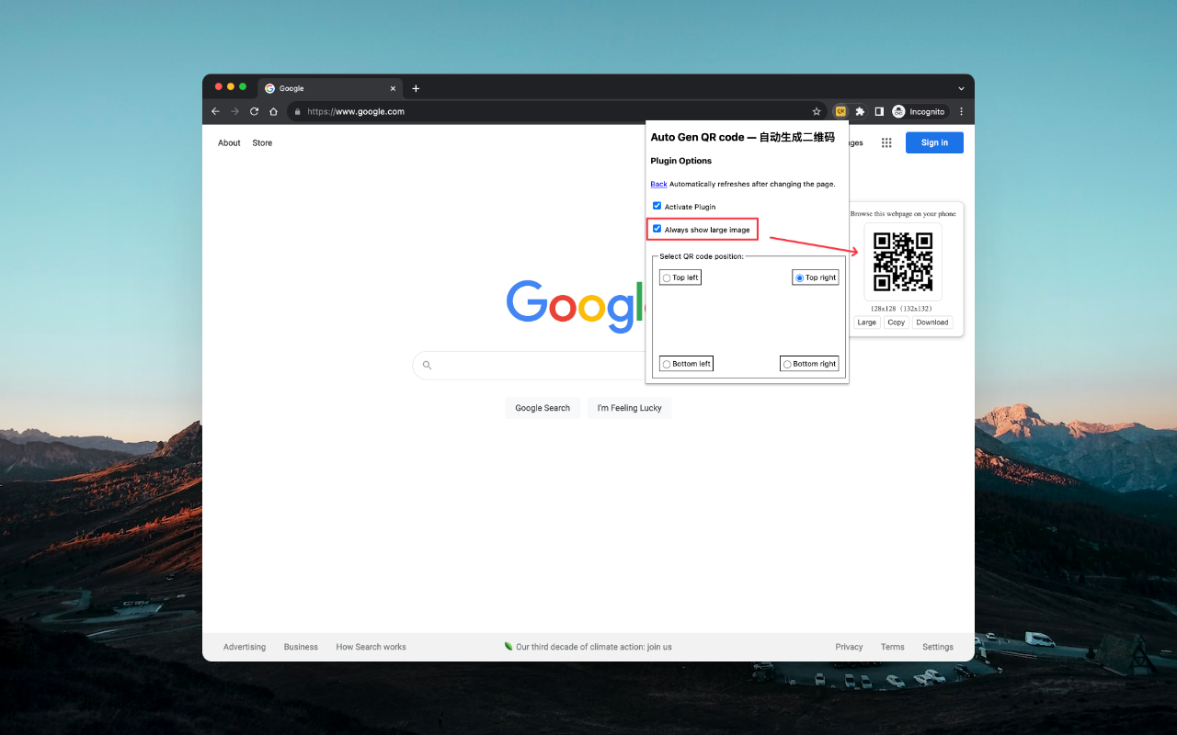Screen dimensions: 1177x735
Task: Toggle the side panel icon
Action: tap(879, 111)
